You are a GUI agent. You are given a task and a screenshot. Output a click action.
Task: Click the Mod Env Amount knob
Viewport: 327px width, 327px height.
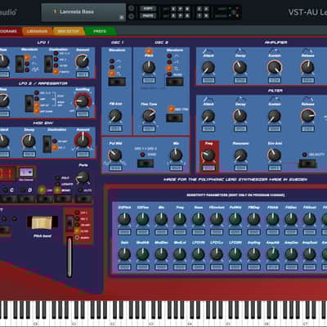click(83, 141)
